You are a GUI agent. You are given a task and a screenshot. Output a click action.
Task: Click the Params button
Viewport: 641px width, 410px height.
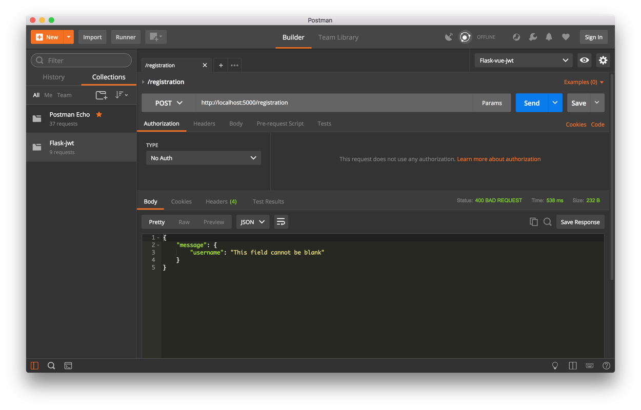(x=492, y=103)
